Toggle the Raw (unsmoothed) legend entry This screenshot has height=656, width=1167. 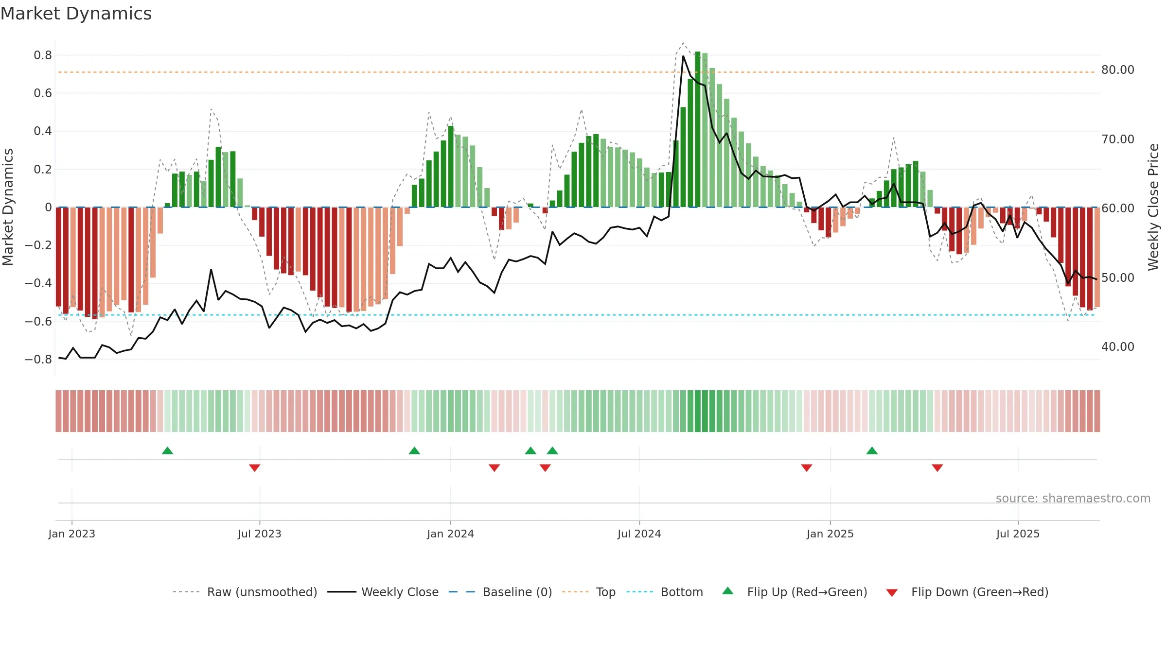tap(245, 592)
